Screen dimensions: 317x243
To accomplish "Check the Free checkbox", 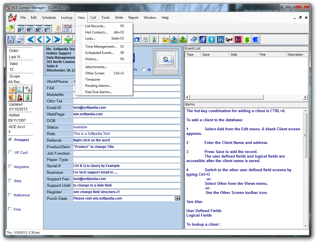I will [x=10, y=209].
